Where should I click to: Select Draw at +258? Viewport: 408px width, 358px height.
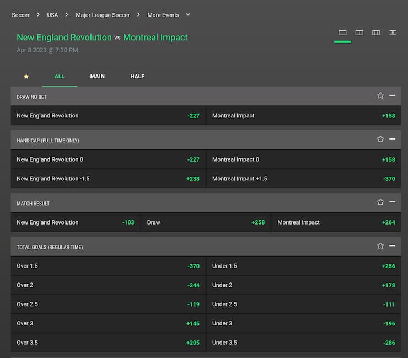coord(206,222)
